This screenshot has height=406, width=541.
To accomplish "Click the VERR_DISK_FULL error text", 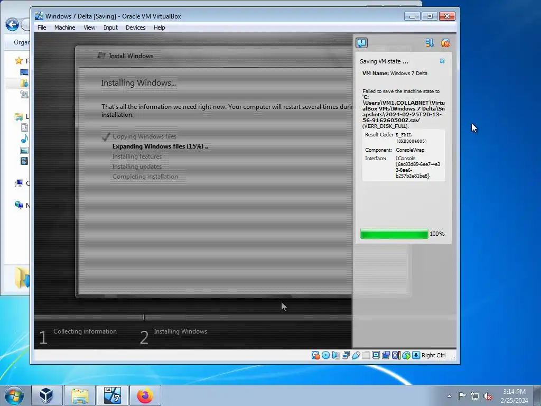I will point(385,126).
